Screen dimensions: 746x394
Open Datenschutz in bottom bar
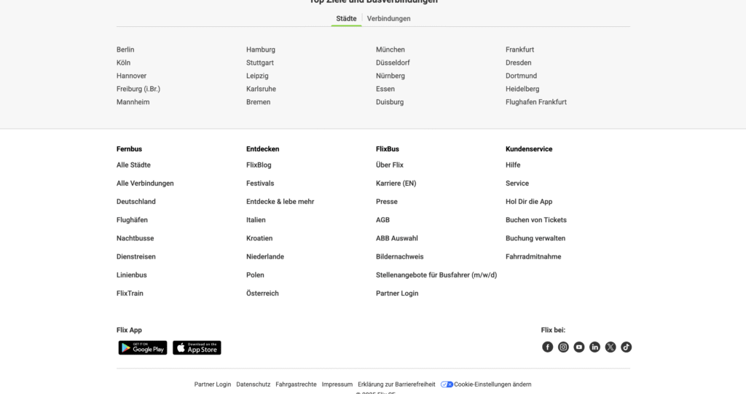(x=253, y=385)
